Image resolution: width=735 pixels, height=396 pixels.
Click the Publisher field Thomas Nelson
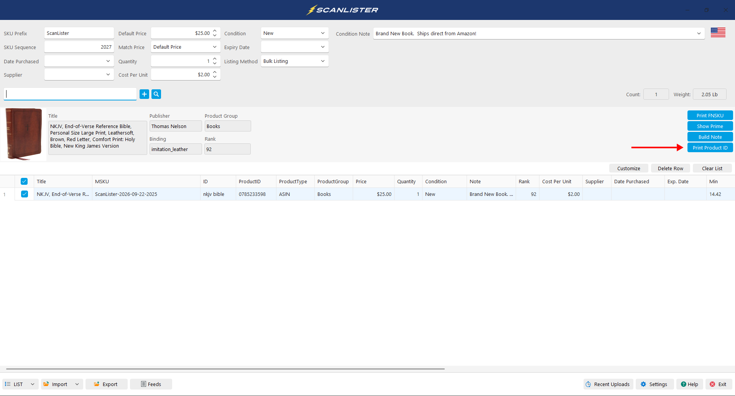tap(176, 126)
